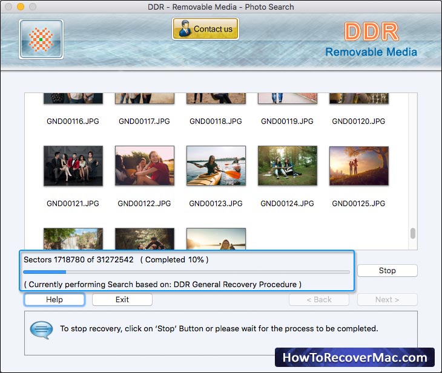442x373 pixels.
Task: Click the GND00121.JPG file name label
Action: click(73, 204)
